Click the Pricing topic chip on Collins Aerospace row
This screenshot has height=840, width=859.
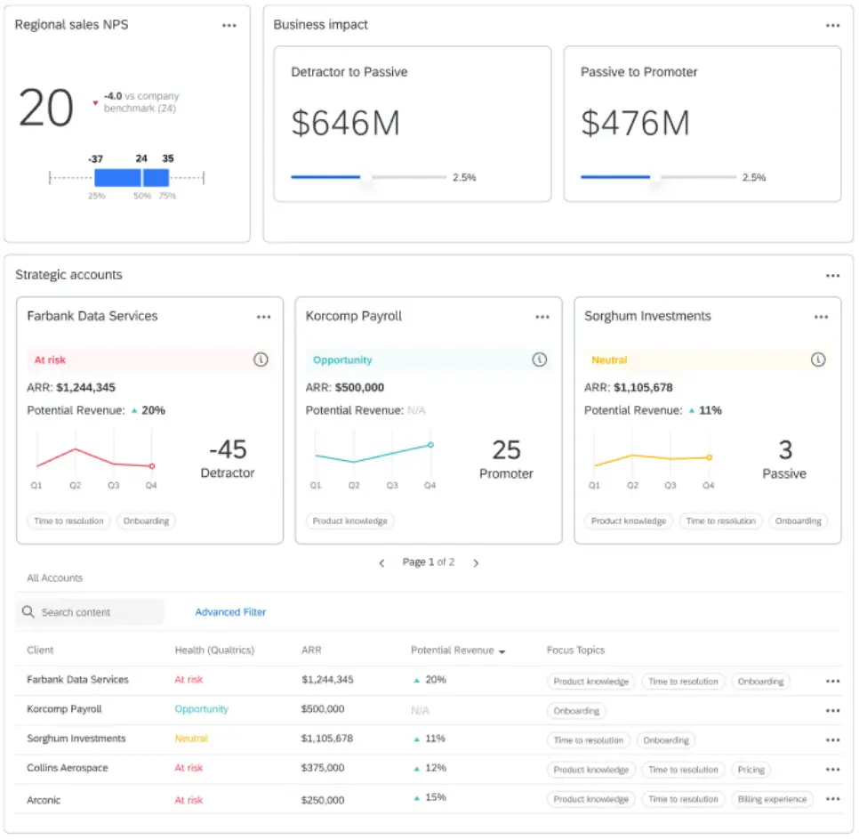750,769
